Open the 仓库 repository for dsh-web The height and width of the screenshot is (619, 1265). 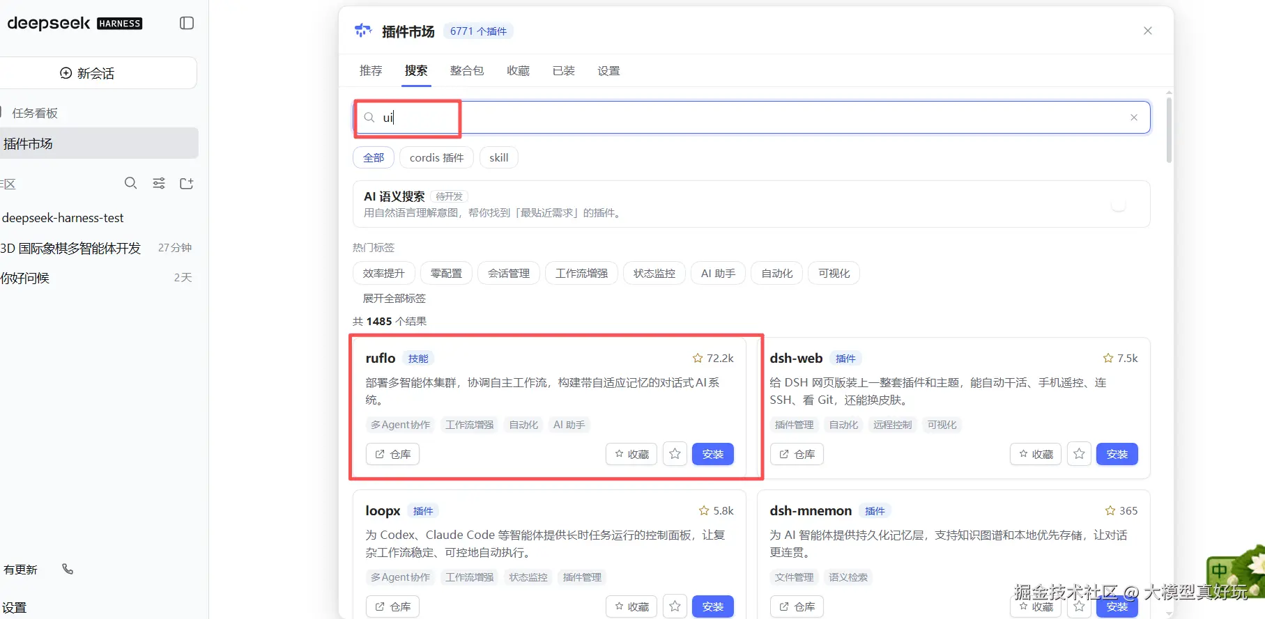[797, 454]
